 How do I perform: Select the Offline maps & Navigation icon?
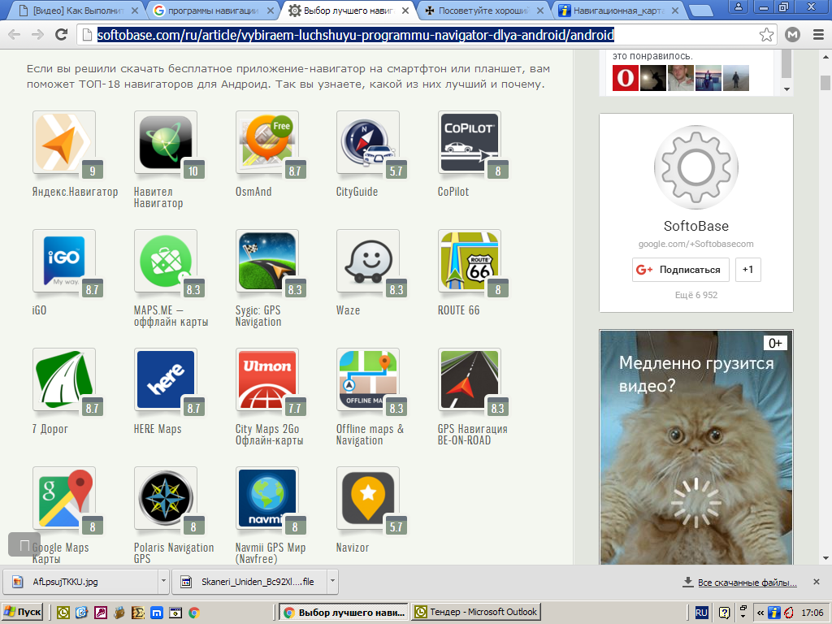[368, 380]
